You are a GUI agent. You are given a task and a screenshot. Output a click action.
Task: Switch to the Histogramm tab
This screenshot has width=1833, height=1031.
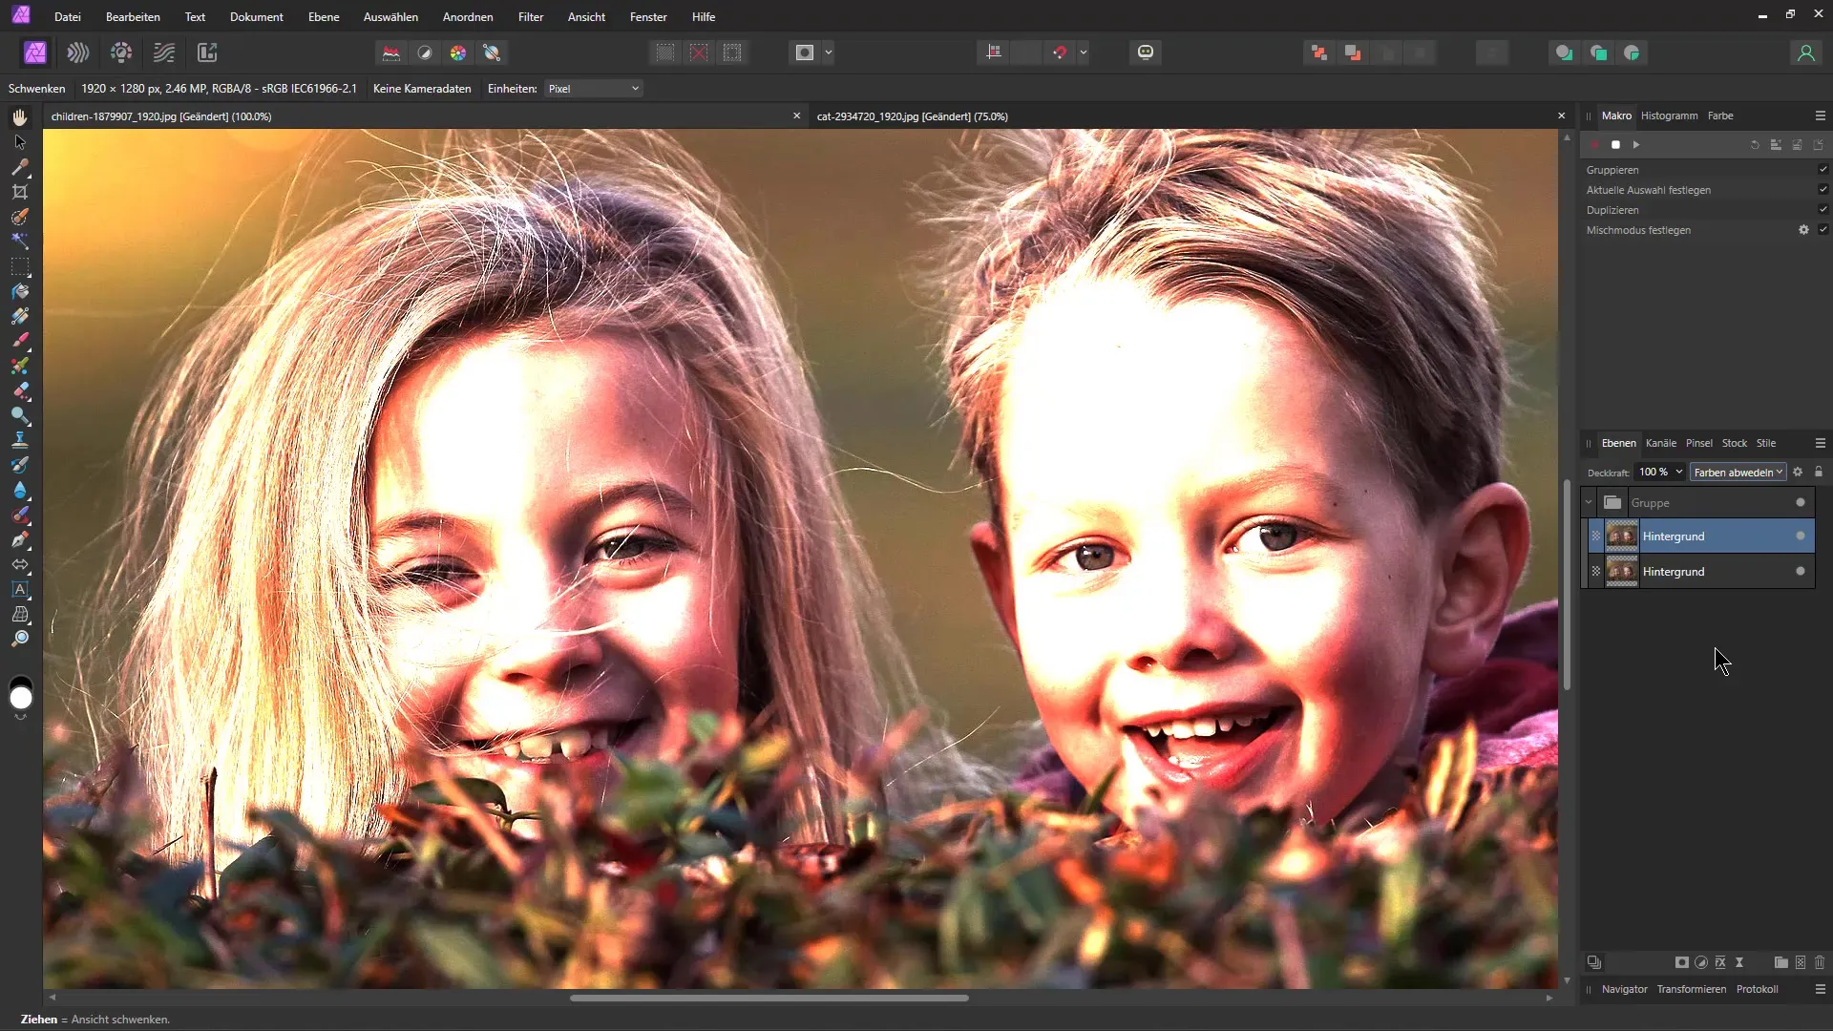[1669, 116]
